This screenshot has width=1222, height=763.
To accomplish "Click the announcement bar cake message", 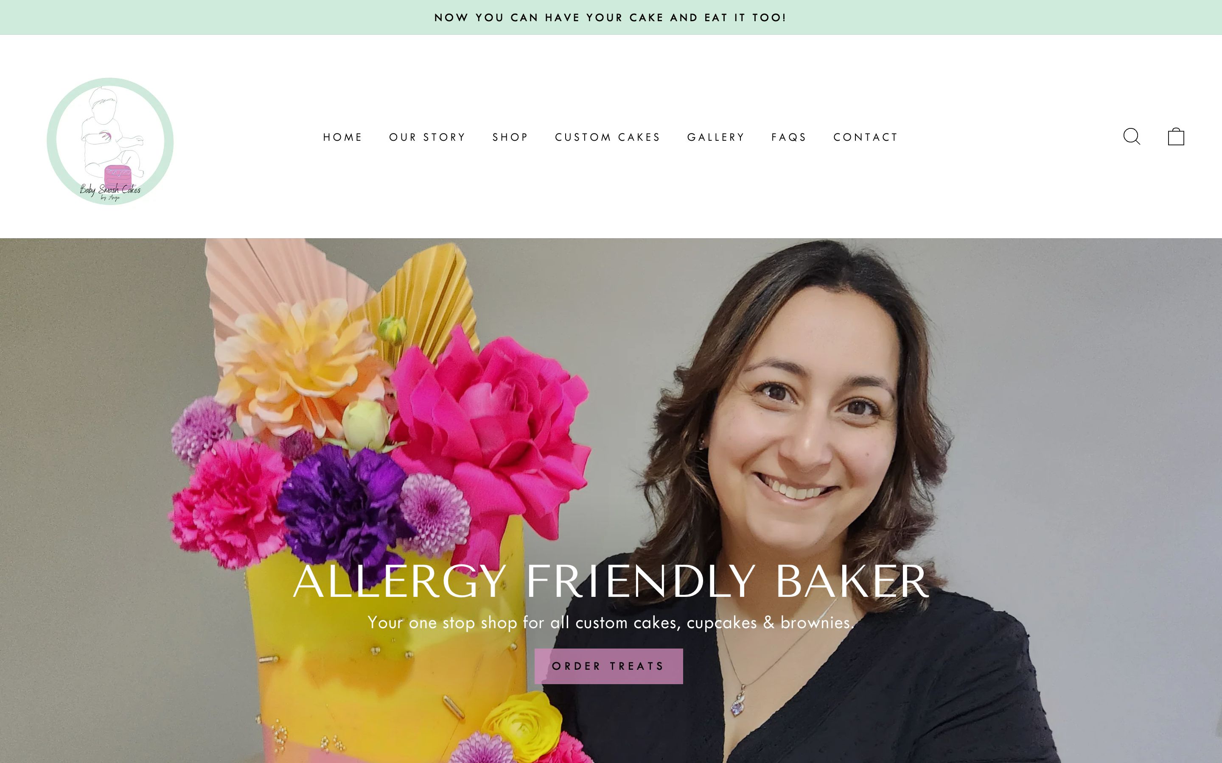I will 611,18.
